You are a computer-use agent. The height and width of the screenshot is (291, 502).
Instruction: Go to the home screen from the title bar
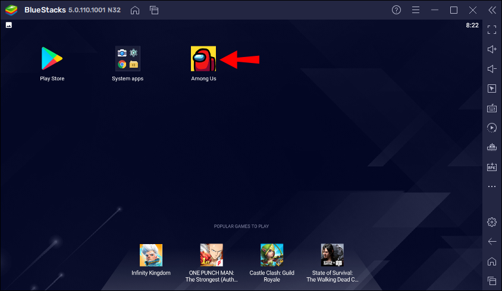coord(135,10)
